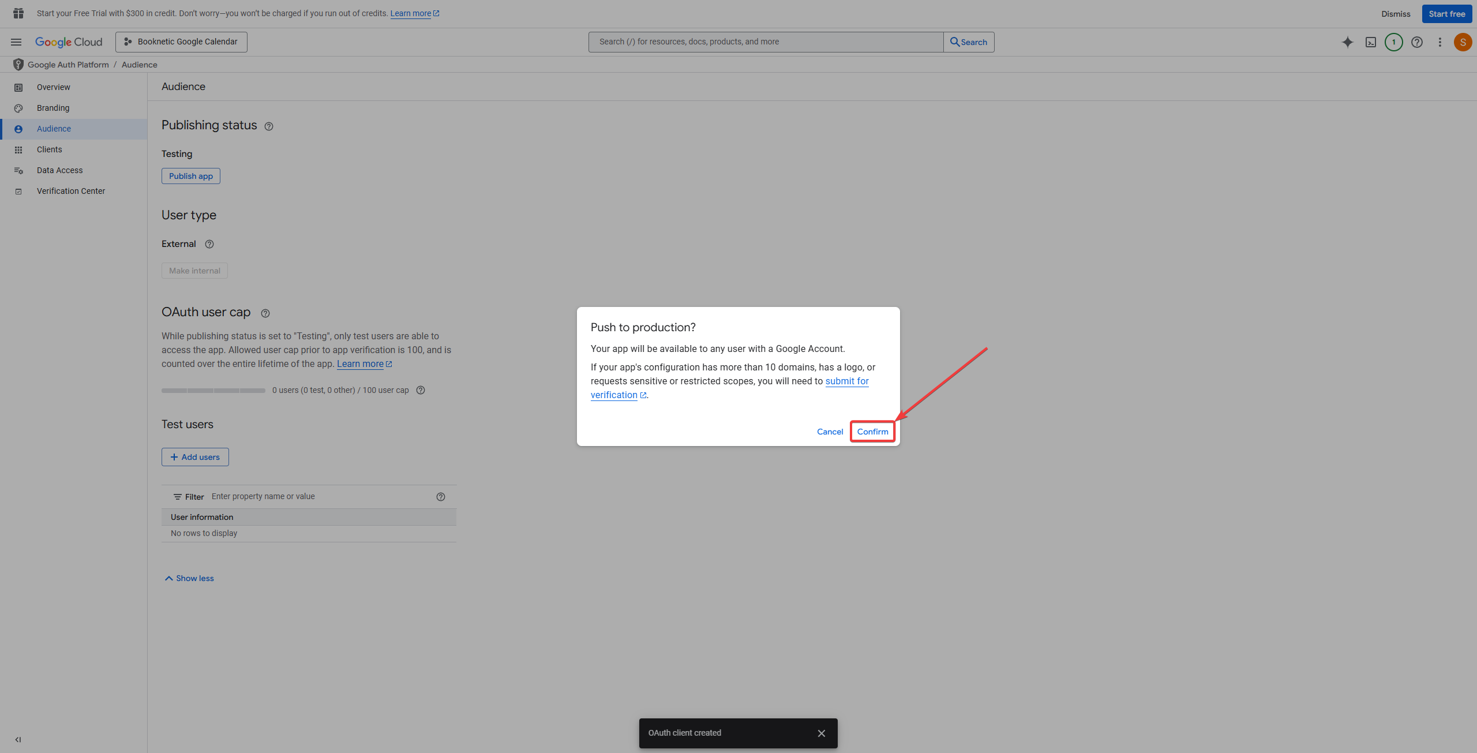The width and height of the screenshot is (1477, 753).
Task: Click the OAuth client created message
Action: (684, 733)
